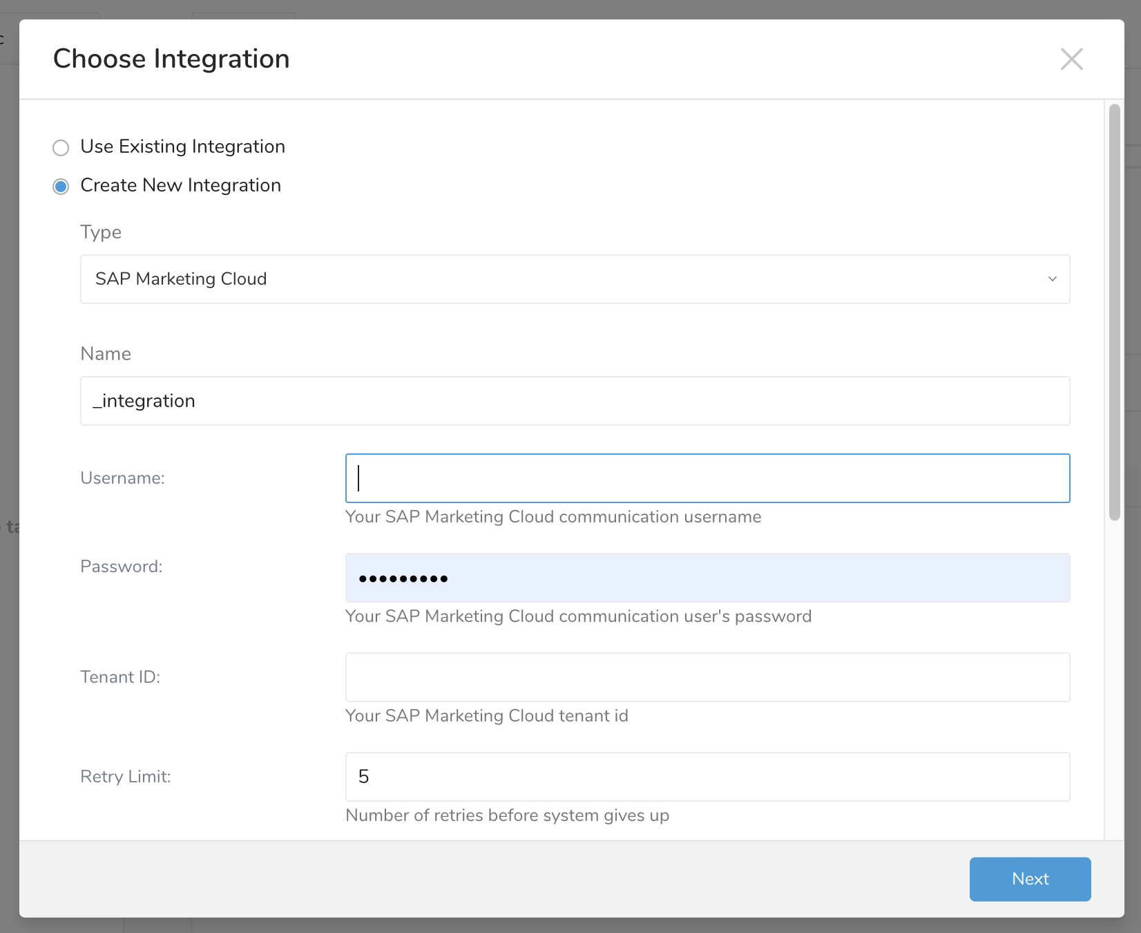Open the SAP Marketing Cloud type dropdown
This screenshot has height=933, width=1141.
tap(575, 279)
